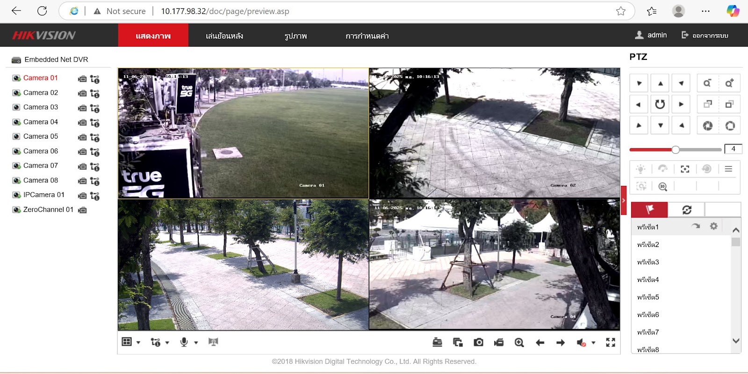Click the PTZ speed value field

tap(733, 149)
